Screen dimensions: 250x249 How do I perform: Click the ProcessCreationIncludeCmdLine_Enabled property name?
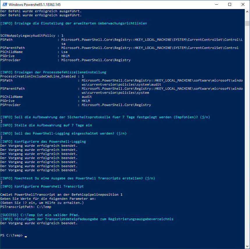tap(38, 76)
